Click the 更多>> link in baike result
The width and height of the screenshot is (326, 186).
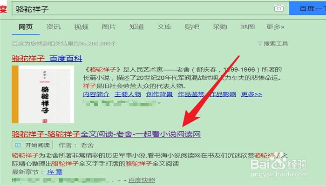tap(251, 94)
